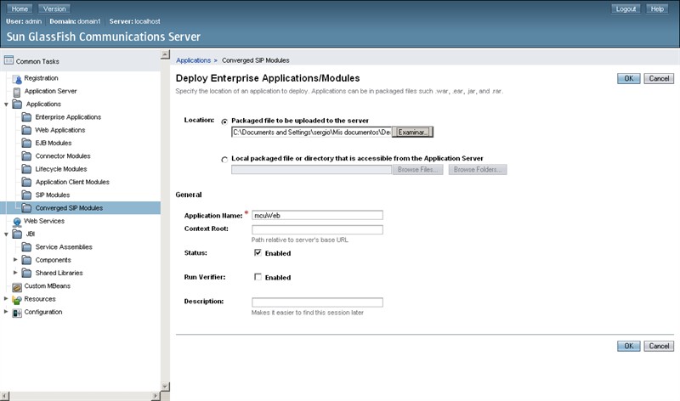Select Registration in the tree
Image resolution: width=680 pixels, height=401 pixels.
[x=41, y=78]
